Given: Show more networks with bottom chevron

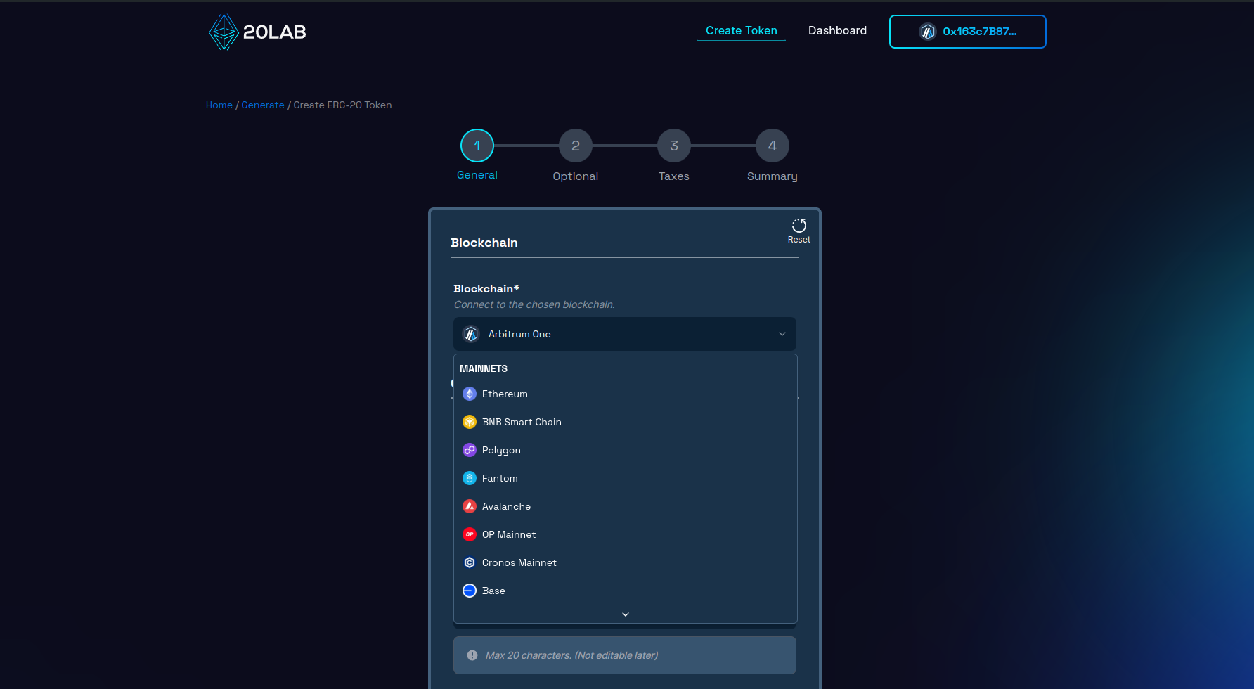Looking at the screenshot, I should (x=626, y=614).
